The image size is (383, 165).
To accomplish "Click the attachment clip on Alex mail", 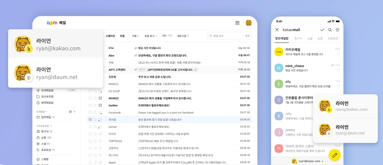I will click(x=136, y=55).
